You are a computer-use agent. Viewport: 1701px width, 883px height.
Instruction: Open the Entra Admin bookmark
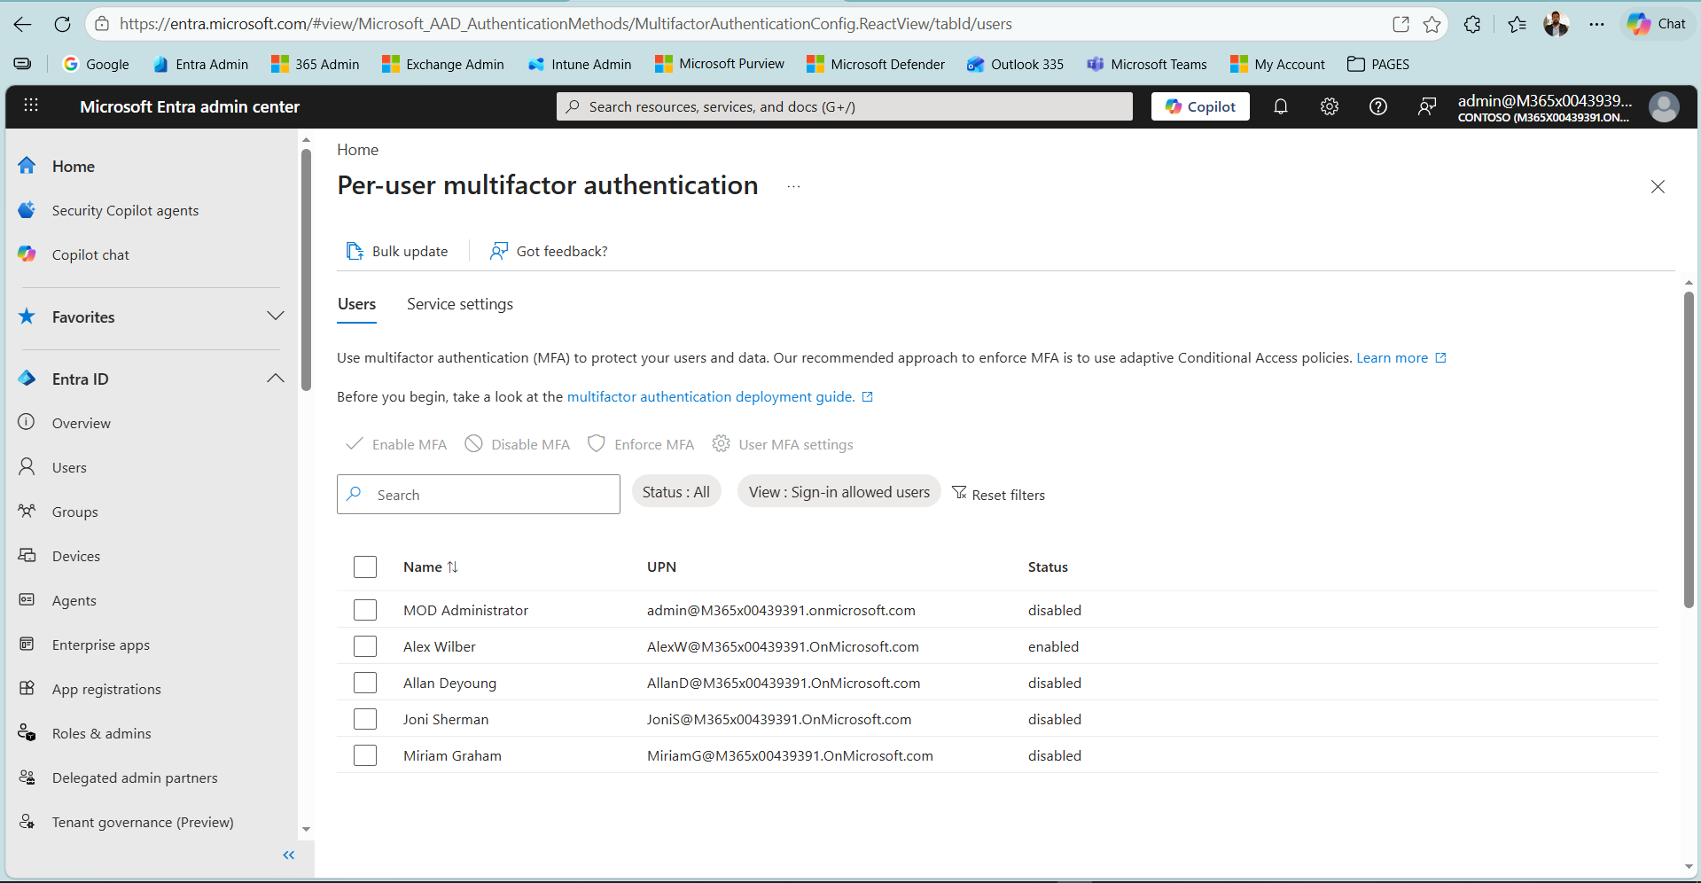click(x=200, y=64)
